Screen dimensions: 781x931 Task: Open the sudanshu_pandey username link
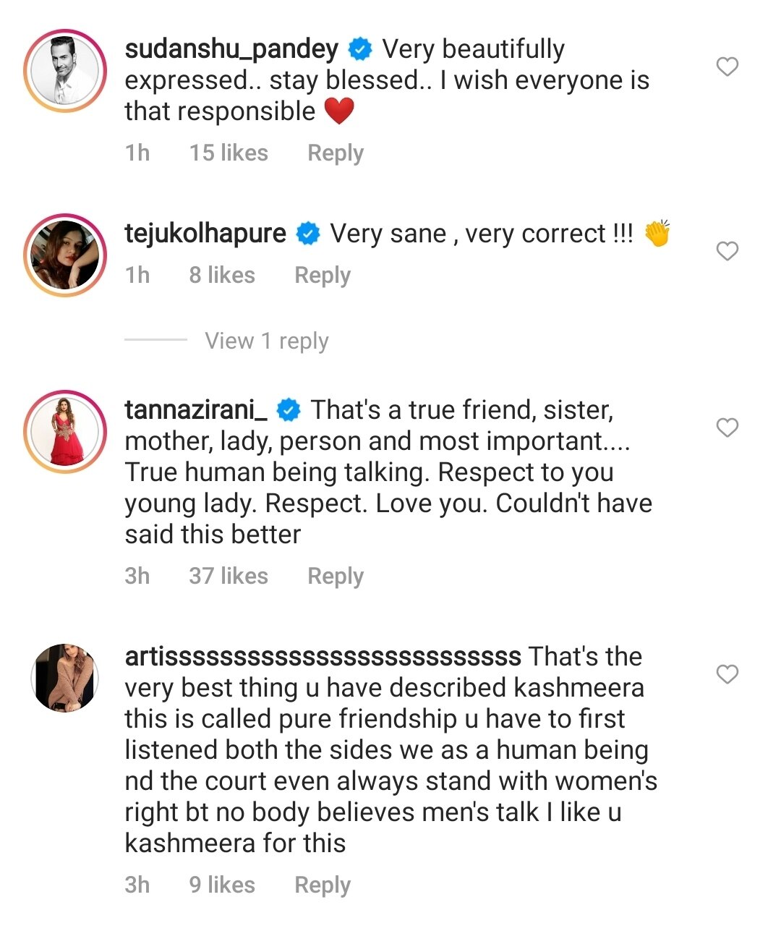point(231,49)
